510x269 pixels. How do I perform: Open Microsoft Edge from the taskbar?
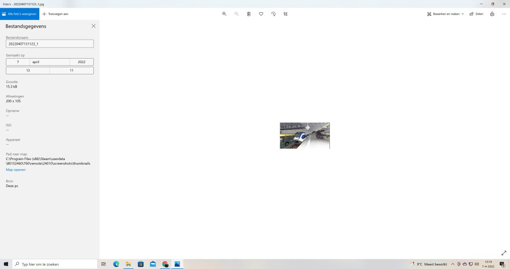[116, 264]
